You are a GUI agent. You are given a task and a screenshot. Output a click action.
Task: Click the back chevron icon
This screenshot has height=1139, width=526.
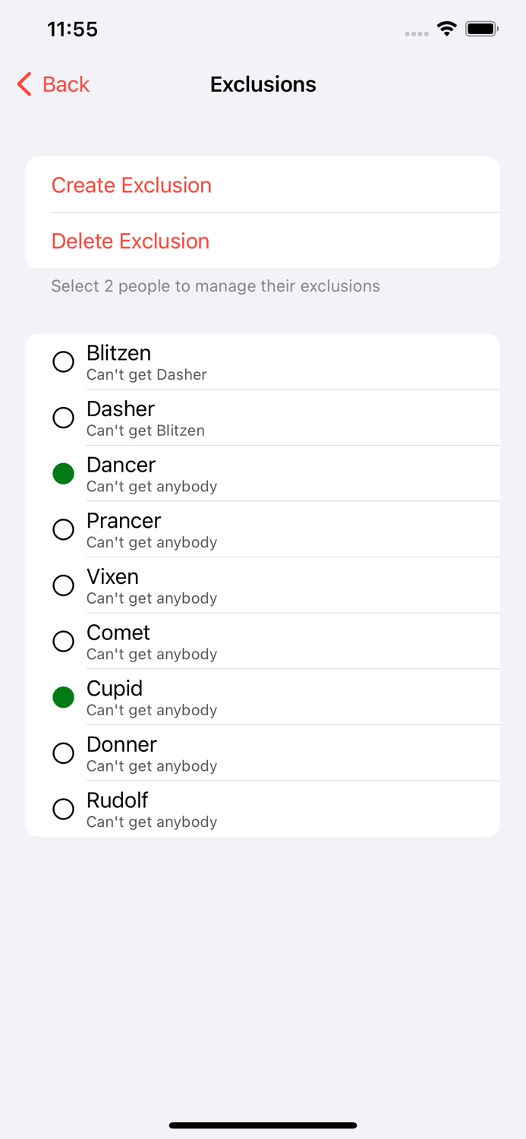(23, 84)
